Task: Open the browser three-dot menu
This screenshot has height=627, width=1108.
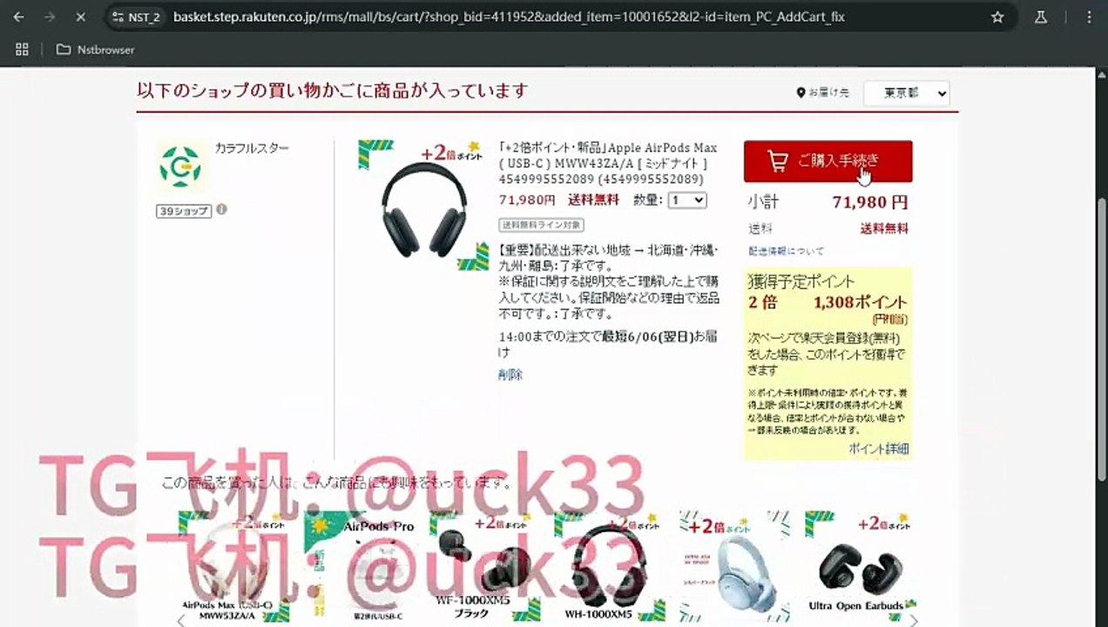Action: tap(1090, 17)
